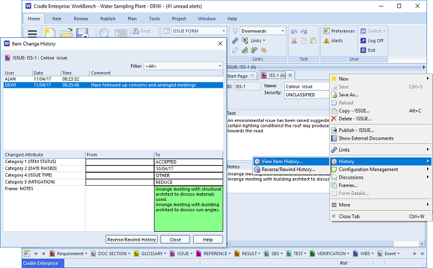Click the open folder icon in ribbon
The image size is (433, 268).
coord(66,32)
